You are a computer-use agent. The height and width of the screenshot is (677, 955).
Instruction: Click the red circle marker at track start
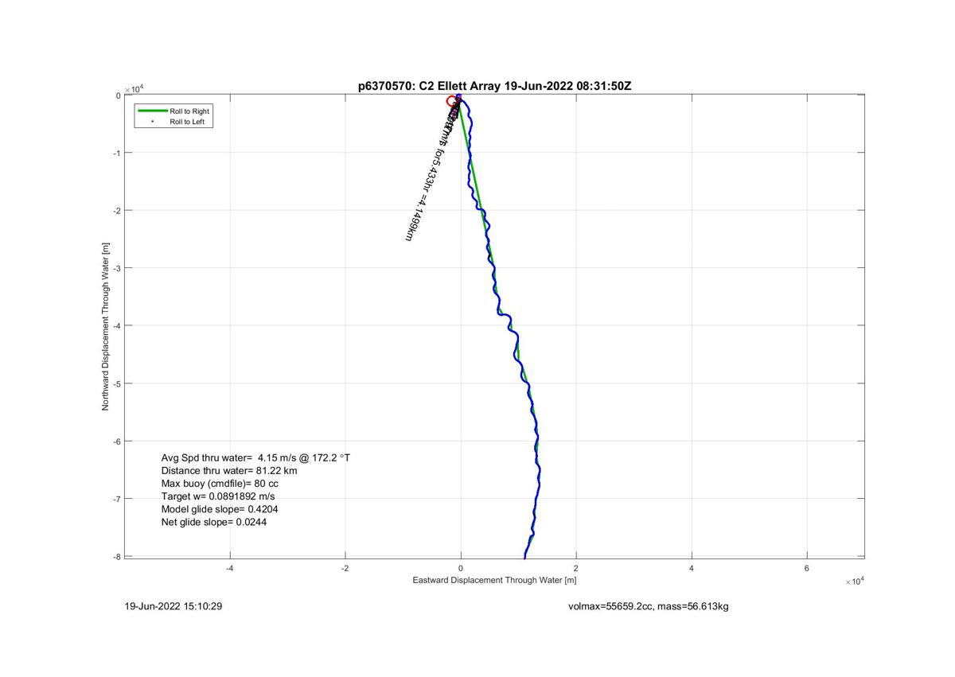pos(451,101)
